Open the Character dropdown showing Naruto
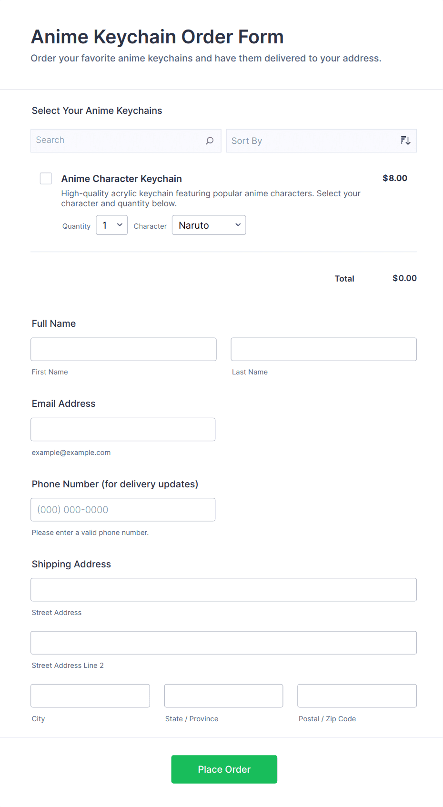 click(x=209, y=225)
